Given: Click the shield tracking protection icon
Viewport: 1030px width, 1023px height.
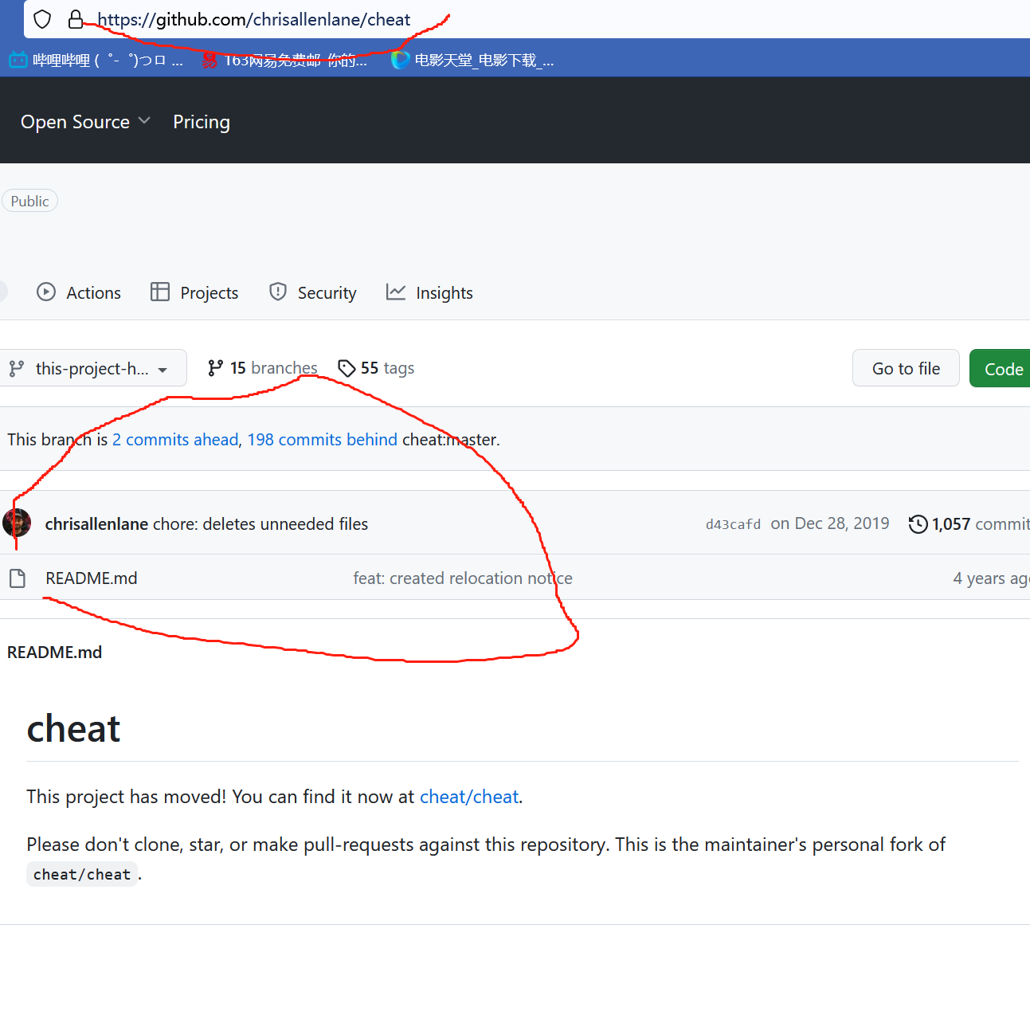Looking at the screenshot, I should click(x=43, y=19).
